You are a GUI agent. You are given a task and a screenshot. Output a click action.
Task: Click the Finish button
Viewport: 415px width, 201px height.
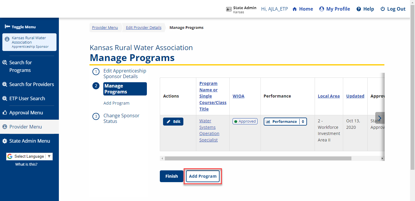click(x=171, y=176)
